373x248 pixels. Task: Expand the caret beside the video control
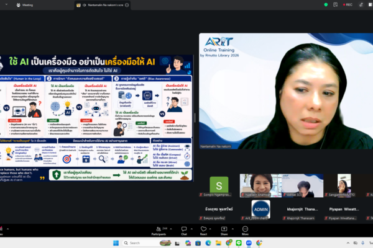(x=7, y=229)
